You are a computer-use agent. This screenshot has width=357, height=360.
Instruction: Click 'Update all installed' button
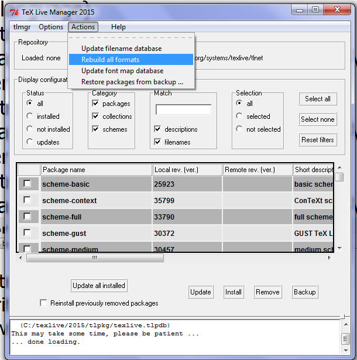(99, 286)
